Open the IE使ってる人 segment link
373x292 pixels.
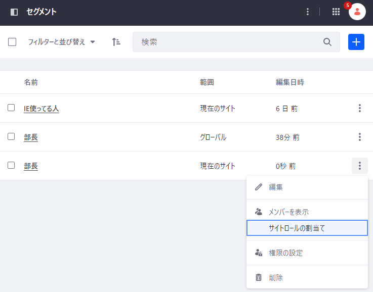[42, 109]
